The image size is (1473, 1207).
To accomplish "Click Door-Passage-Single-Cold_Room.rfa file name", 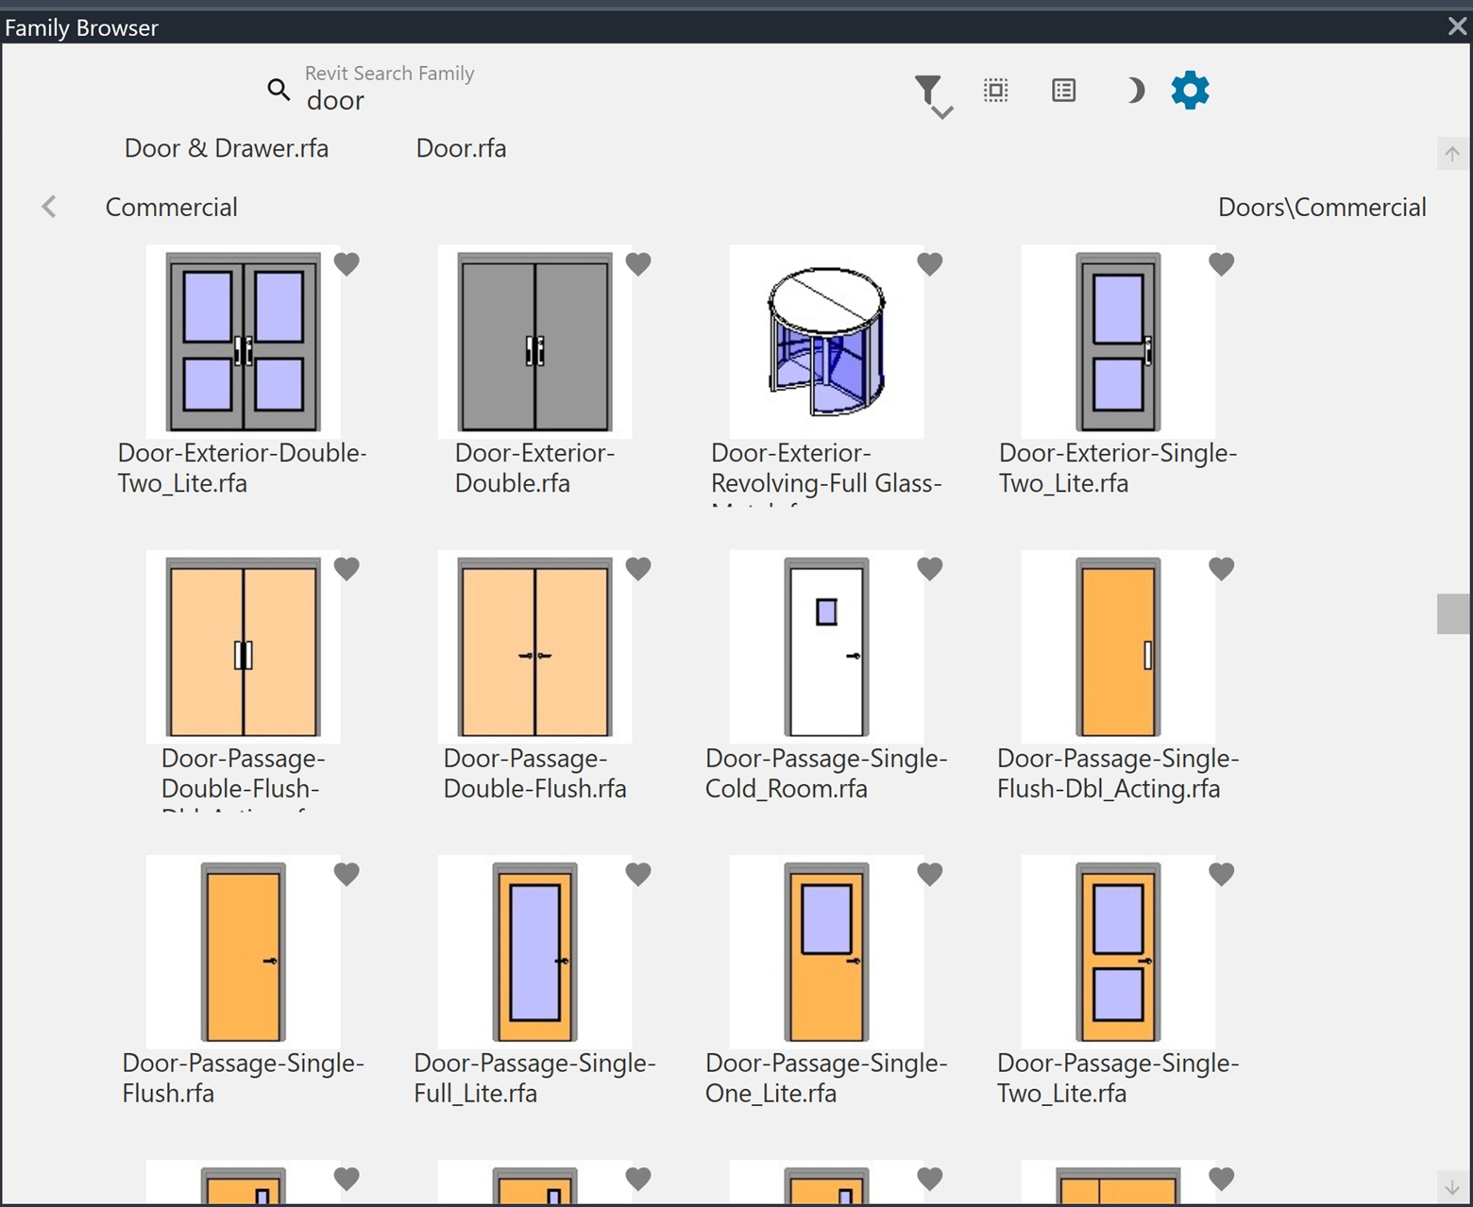I will (x=826, y=773).
